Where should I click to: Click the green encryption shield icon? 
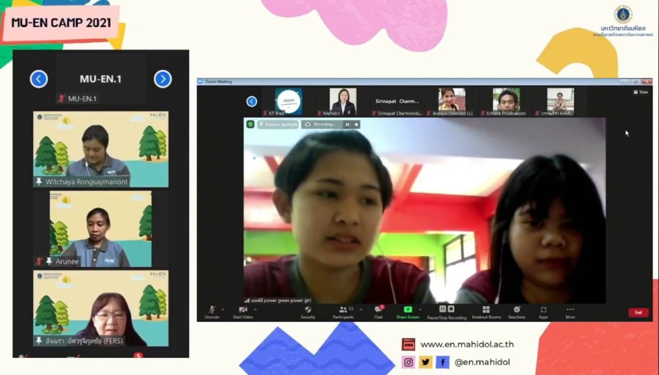point(250,124)
